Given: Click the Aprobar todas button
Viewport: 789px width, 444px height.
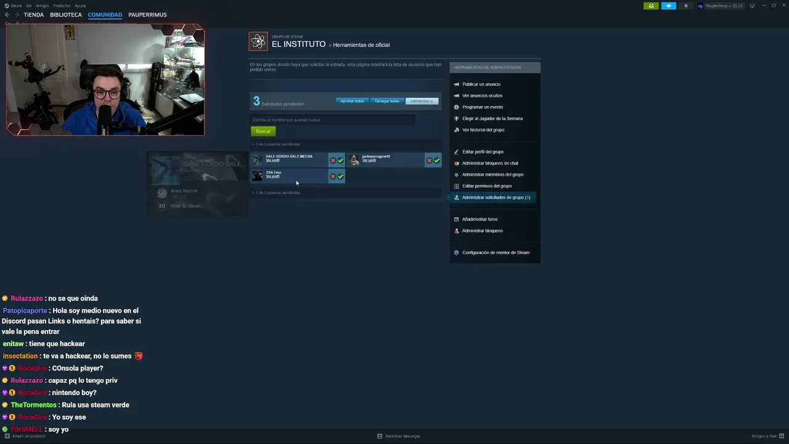Looking at the screenshot, I should (x=352, y=101).
